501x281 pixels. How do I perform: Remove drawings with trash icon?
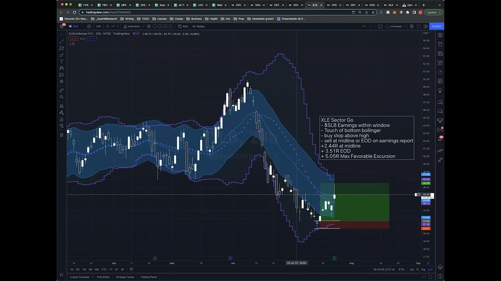pyautogui.click(x=61, y=135)
